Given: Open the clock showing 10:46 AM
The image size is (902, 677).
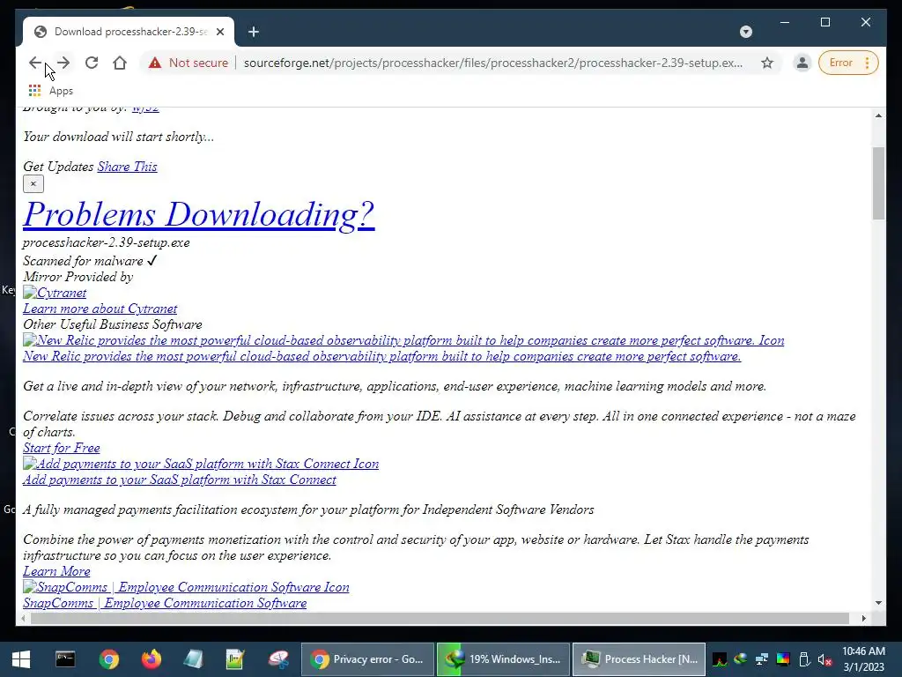Looking at the screenshot, I should (863, 659).
